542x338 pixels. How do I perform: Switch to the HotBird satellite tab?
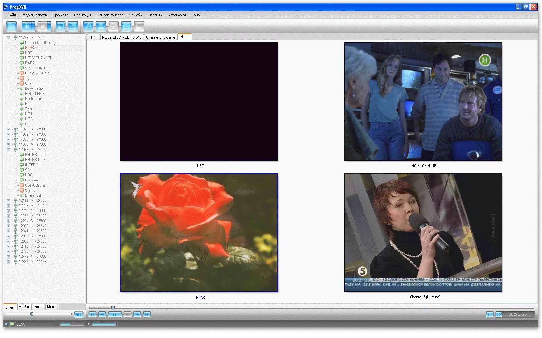coord(24,307)
